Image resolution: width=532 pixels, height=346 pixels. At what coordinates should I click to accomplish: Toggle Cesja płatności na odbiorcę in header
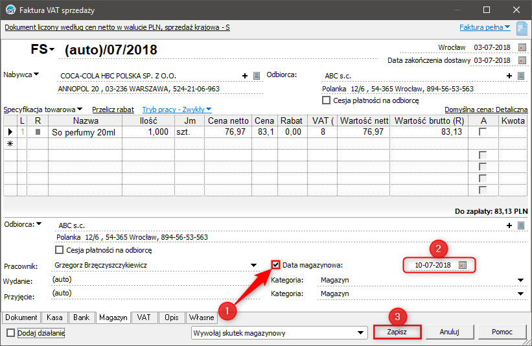click(326, 100)
